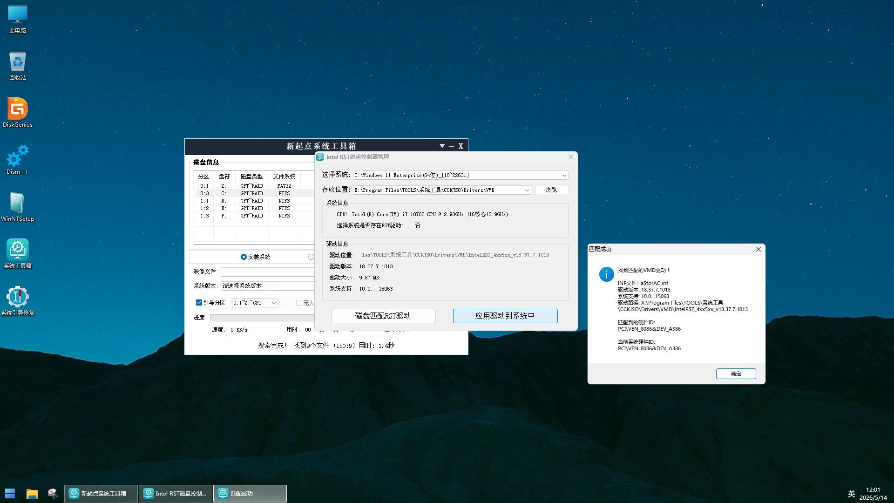
Task: Click the 驱动位置 path field
Action: 455,255
